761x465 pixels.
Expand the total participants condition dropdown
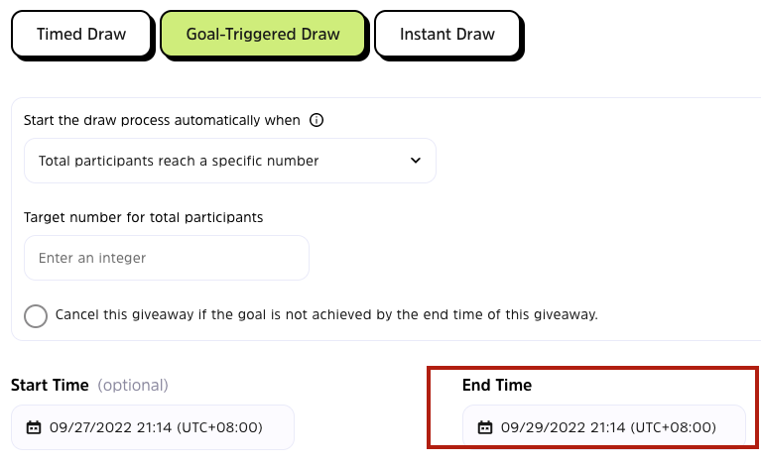[x=229, y=161]
